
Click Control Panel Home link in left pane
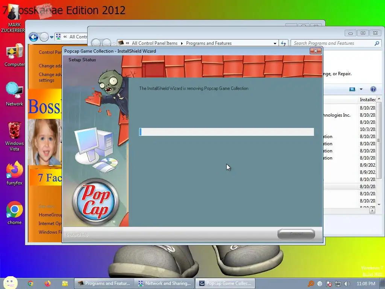(50, 52)
